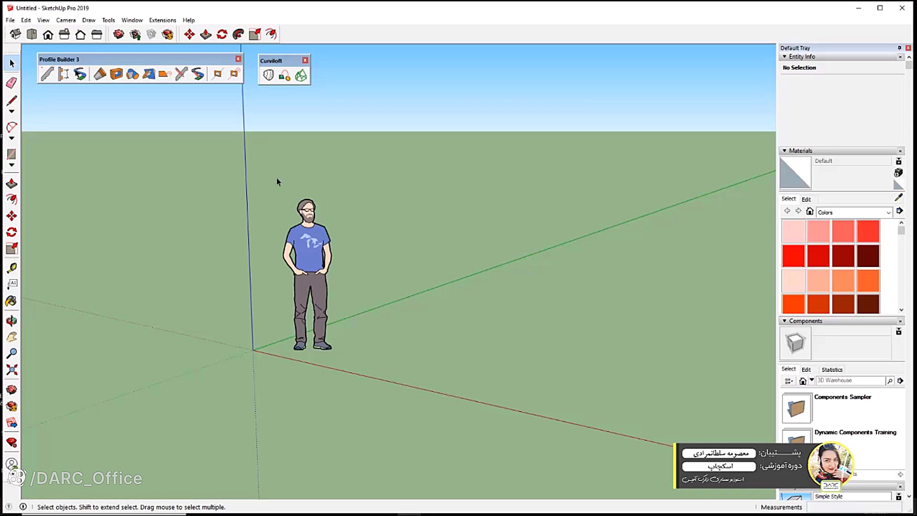Open Components Statistics tab

point(832,370)
